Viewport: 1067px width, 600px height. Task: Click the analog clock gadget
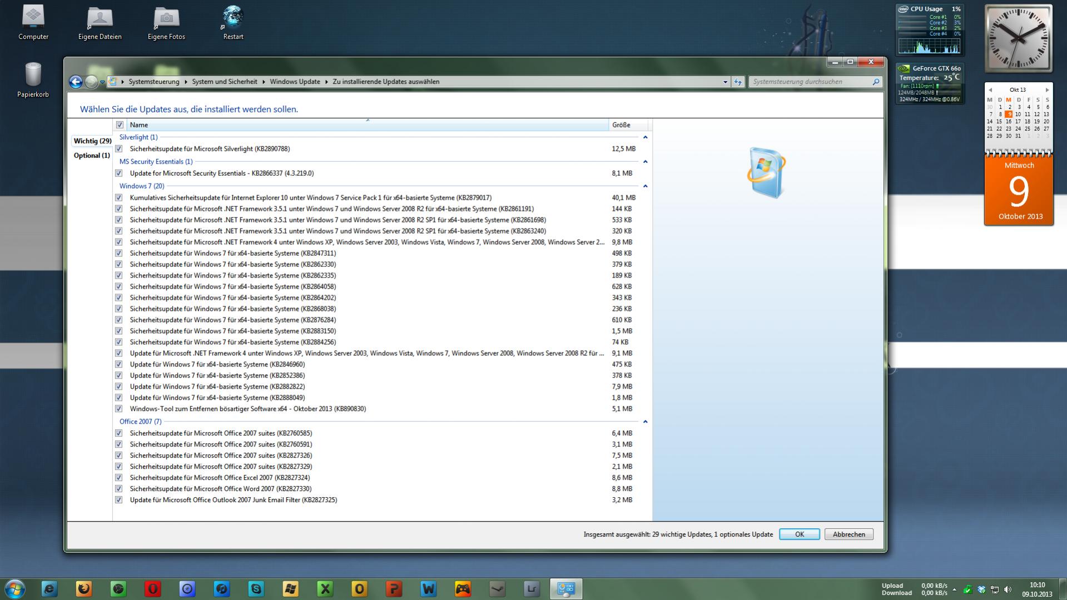(x=1019, y=39)
